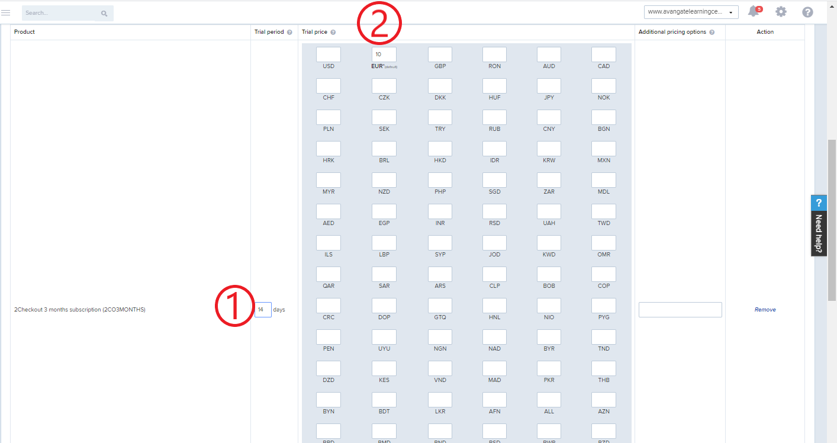Click the PLN trial price field
Image resolution: width=837 pixels, height=443 pixels.
329,117
